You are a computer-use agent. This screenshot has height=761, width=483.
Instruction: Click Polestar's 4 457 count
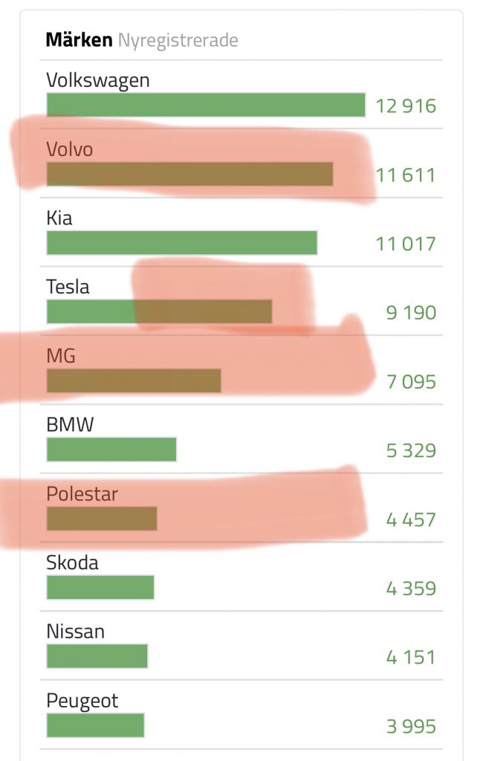pyautogui.click(x=411, y=520)
